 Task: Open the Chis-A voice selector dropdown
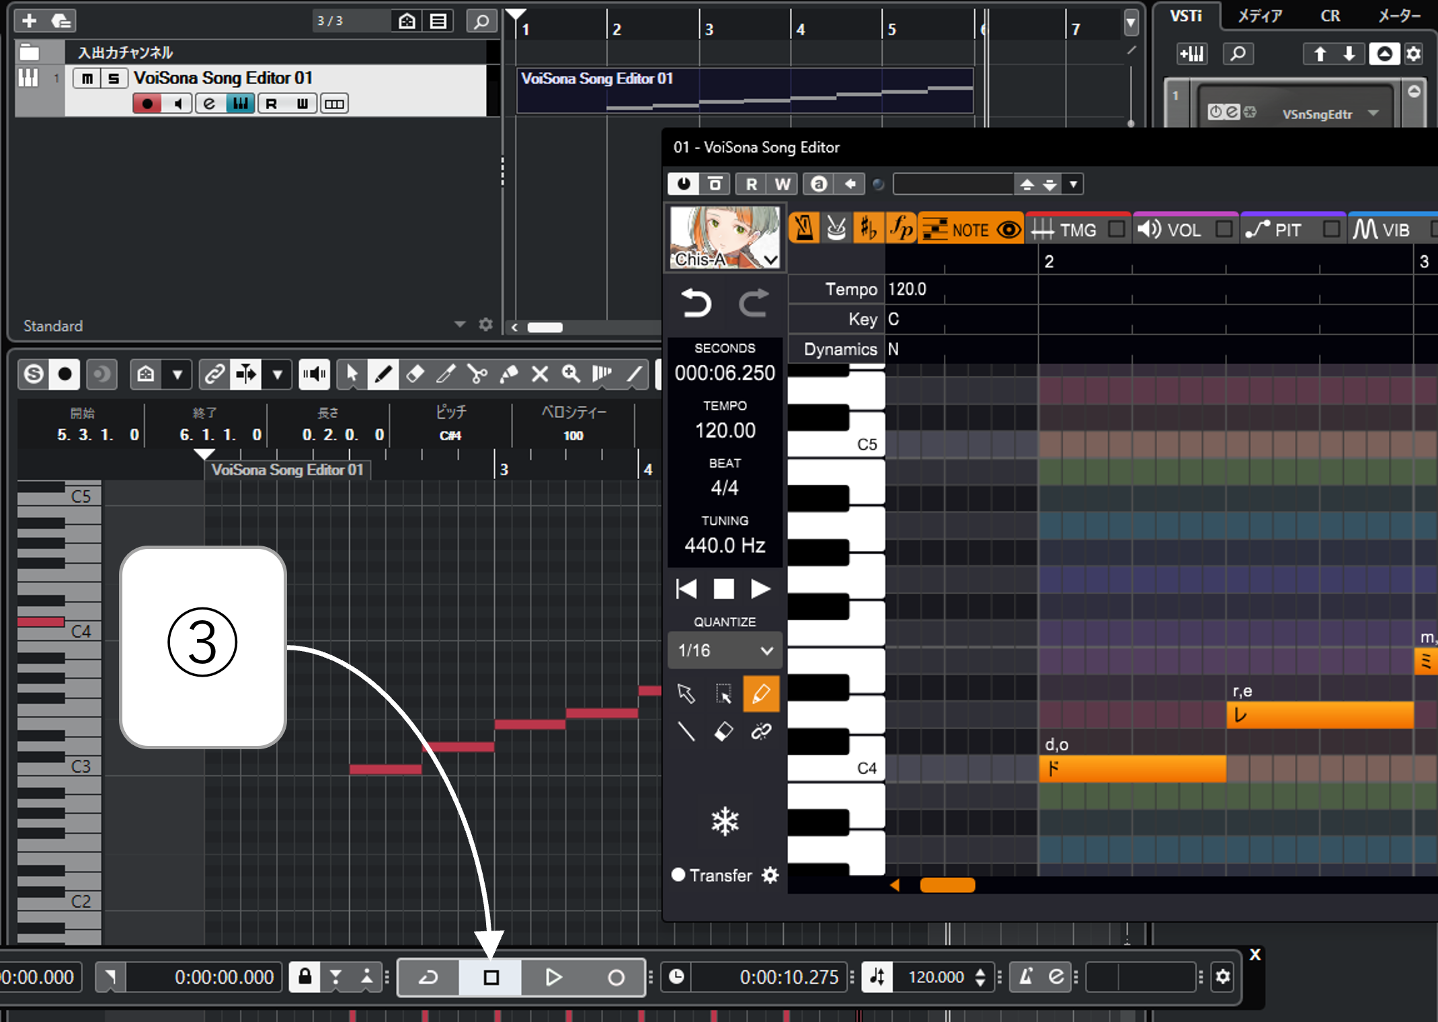pyautogui.click(x=770, y=259)
